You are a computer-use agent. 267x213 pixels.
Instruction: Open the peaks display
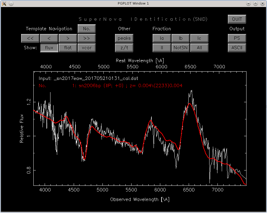(124, 38)
